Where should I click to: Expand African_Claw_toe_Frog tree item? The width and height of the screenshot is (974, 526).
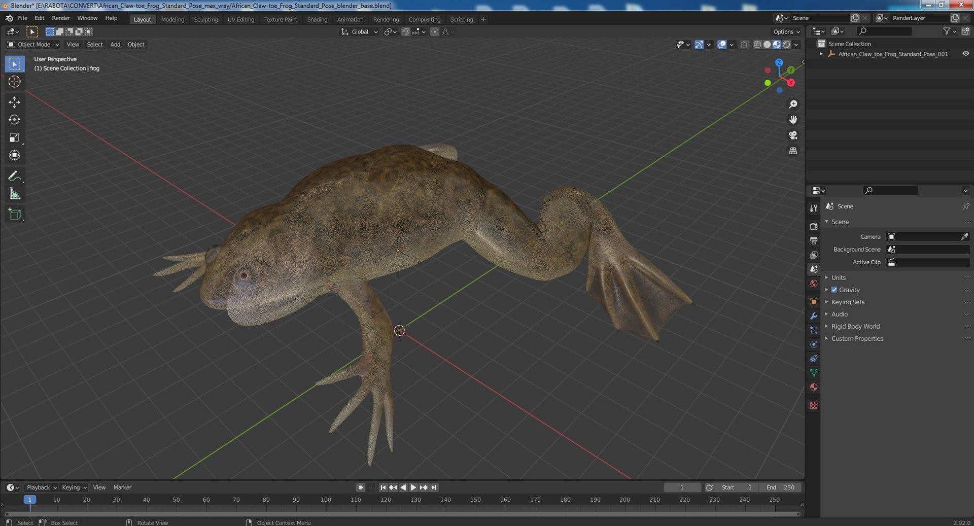pyautogui.click(x=821, y=54)
